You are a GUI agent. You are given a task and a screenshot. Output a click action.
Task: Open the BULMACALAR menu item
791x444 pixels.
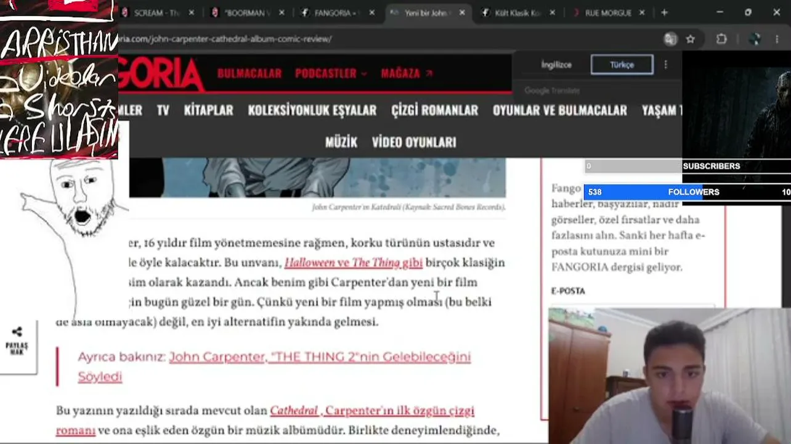pos(249,73)
